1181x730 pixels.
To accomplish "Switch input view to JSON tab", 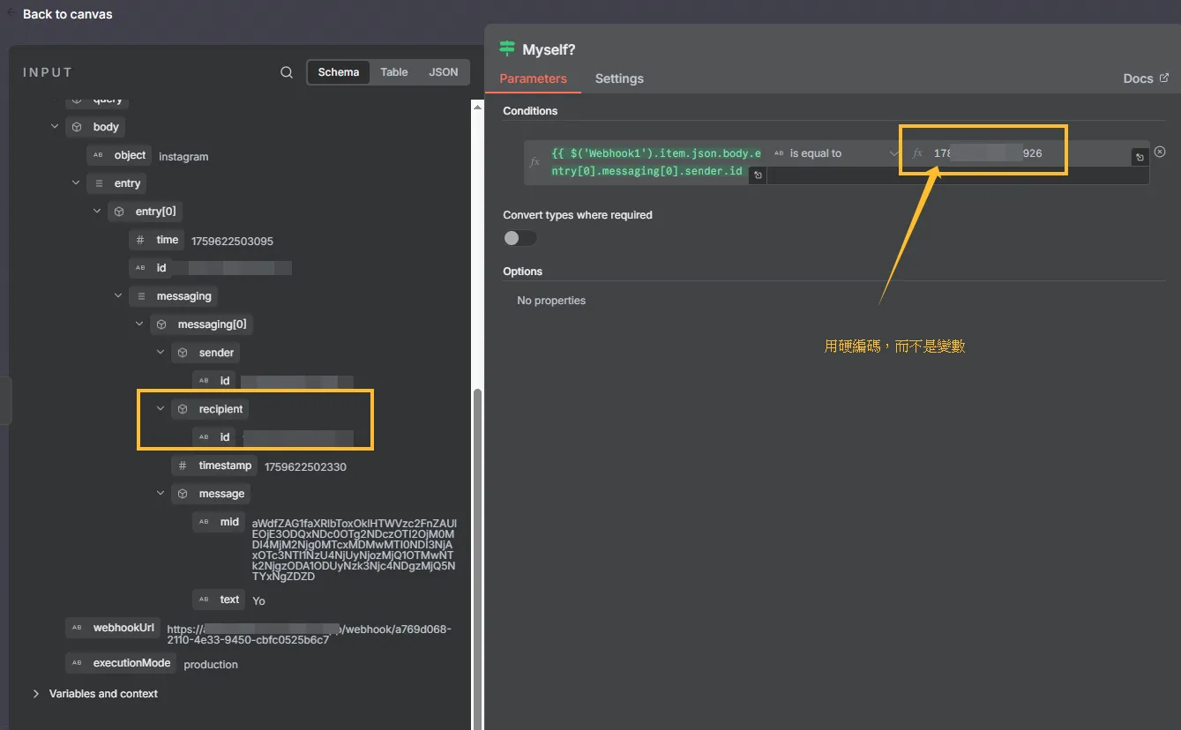I will point(443,72).
